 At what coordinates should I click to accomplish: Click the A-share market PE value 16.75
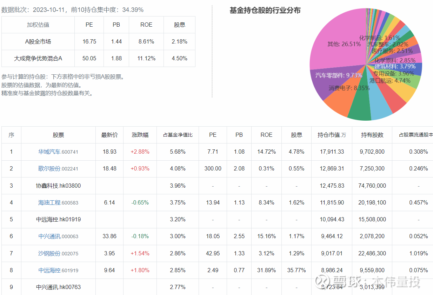[x=89, y=42]
